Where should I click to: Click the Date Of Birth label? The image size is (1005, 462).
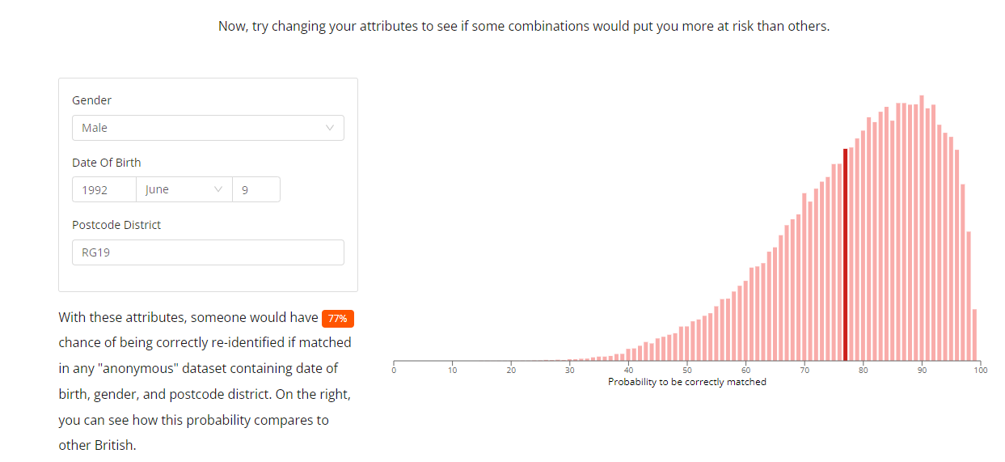coord(107,163)
